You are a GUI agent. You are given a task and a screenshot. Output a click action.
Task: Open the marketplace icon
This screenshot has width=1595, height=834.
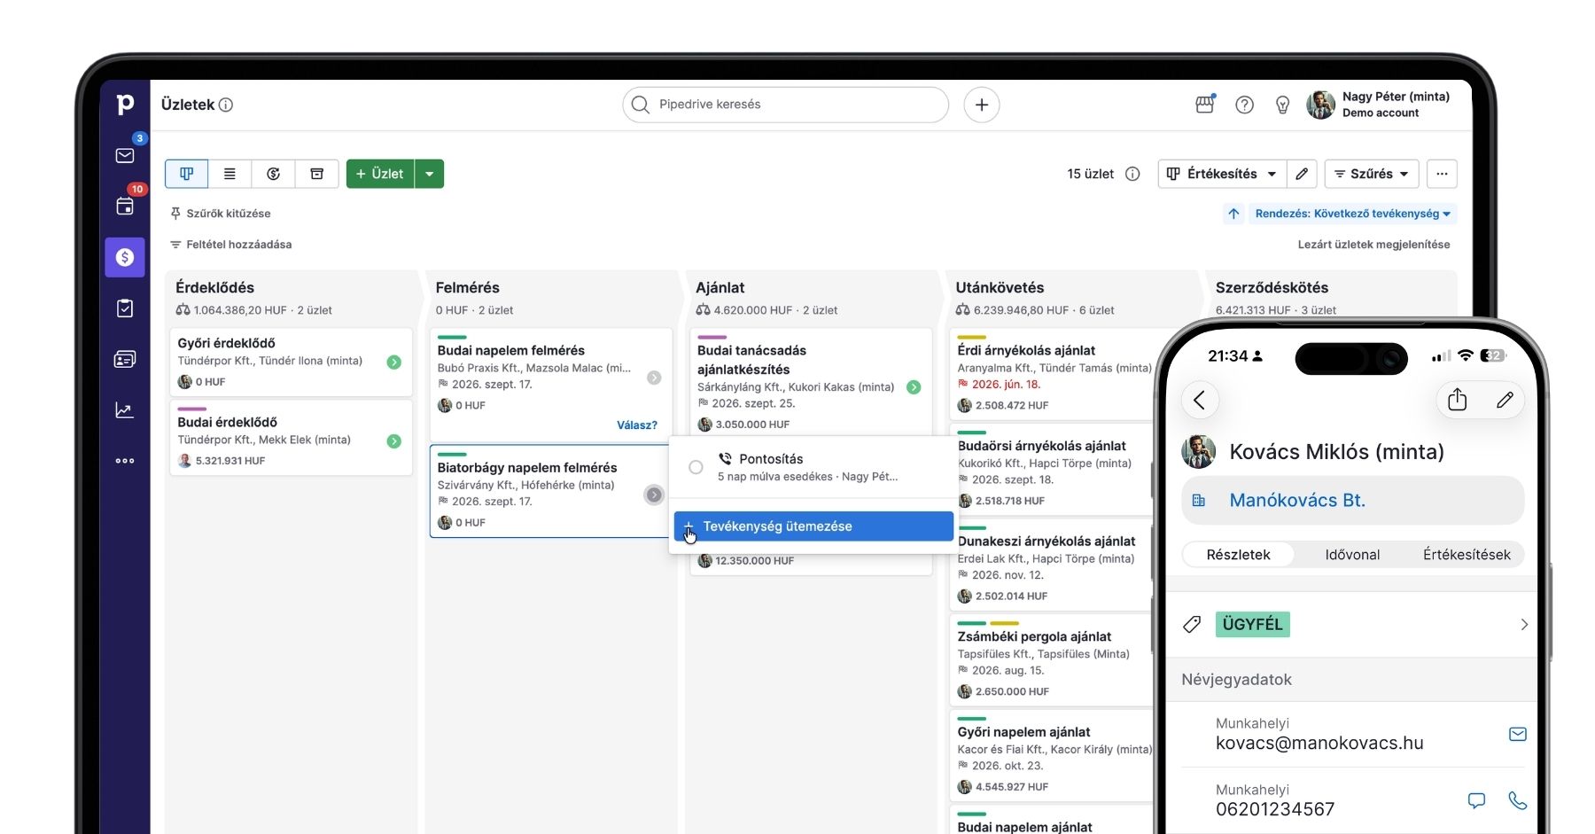[x=1205, y=105]
